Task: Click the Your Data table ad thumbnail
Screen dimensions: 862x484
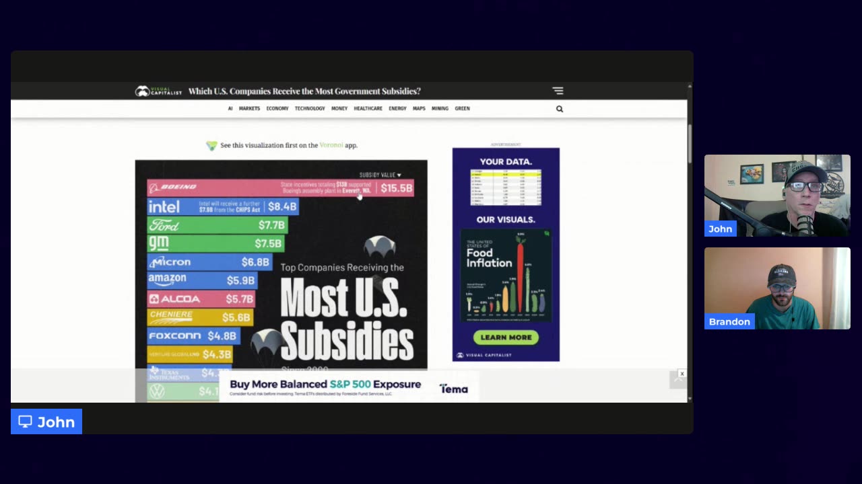Action: pyautogui.click(x=506, y=188)
